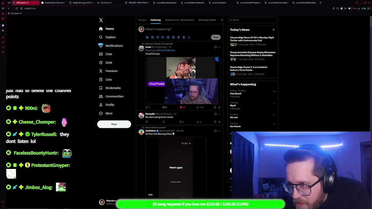Open Chat in the sidebar
Viewport: 372px width, 209px height.
point(105,54)
